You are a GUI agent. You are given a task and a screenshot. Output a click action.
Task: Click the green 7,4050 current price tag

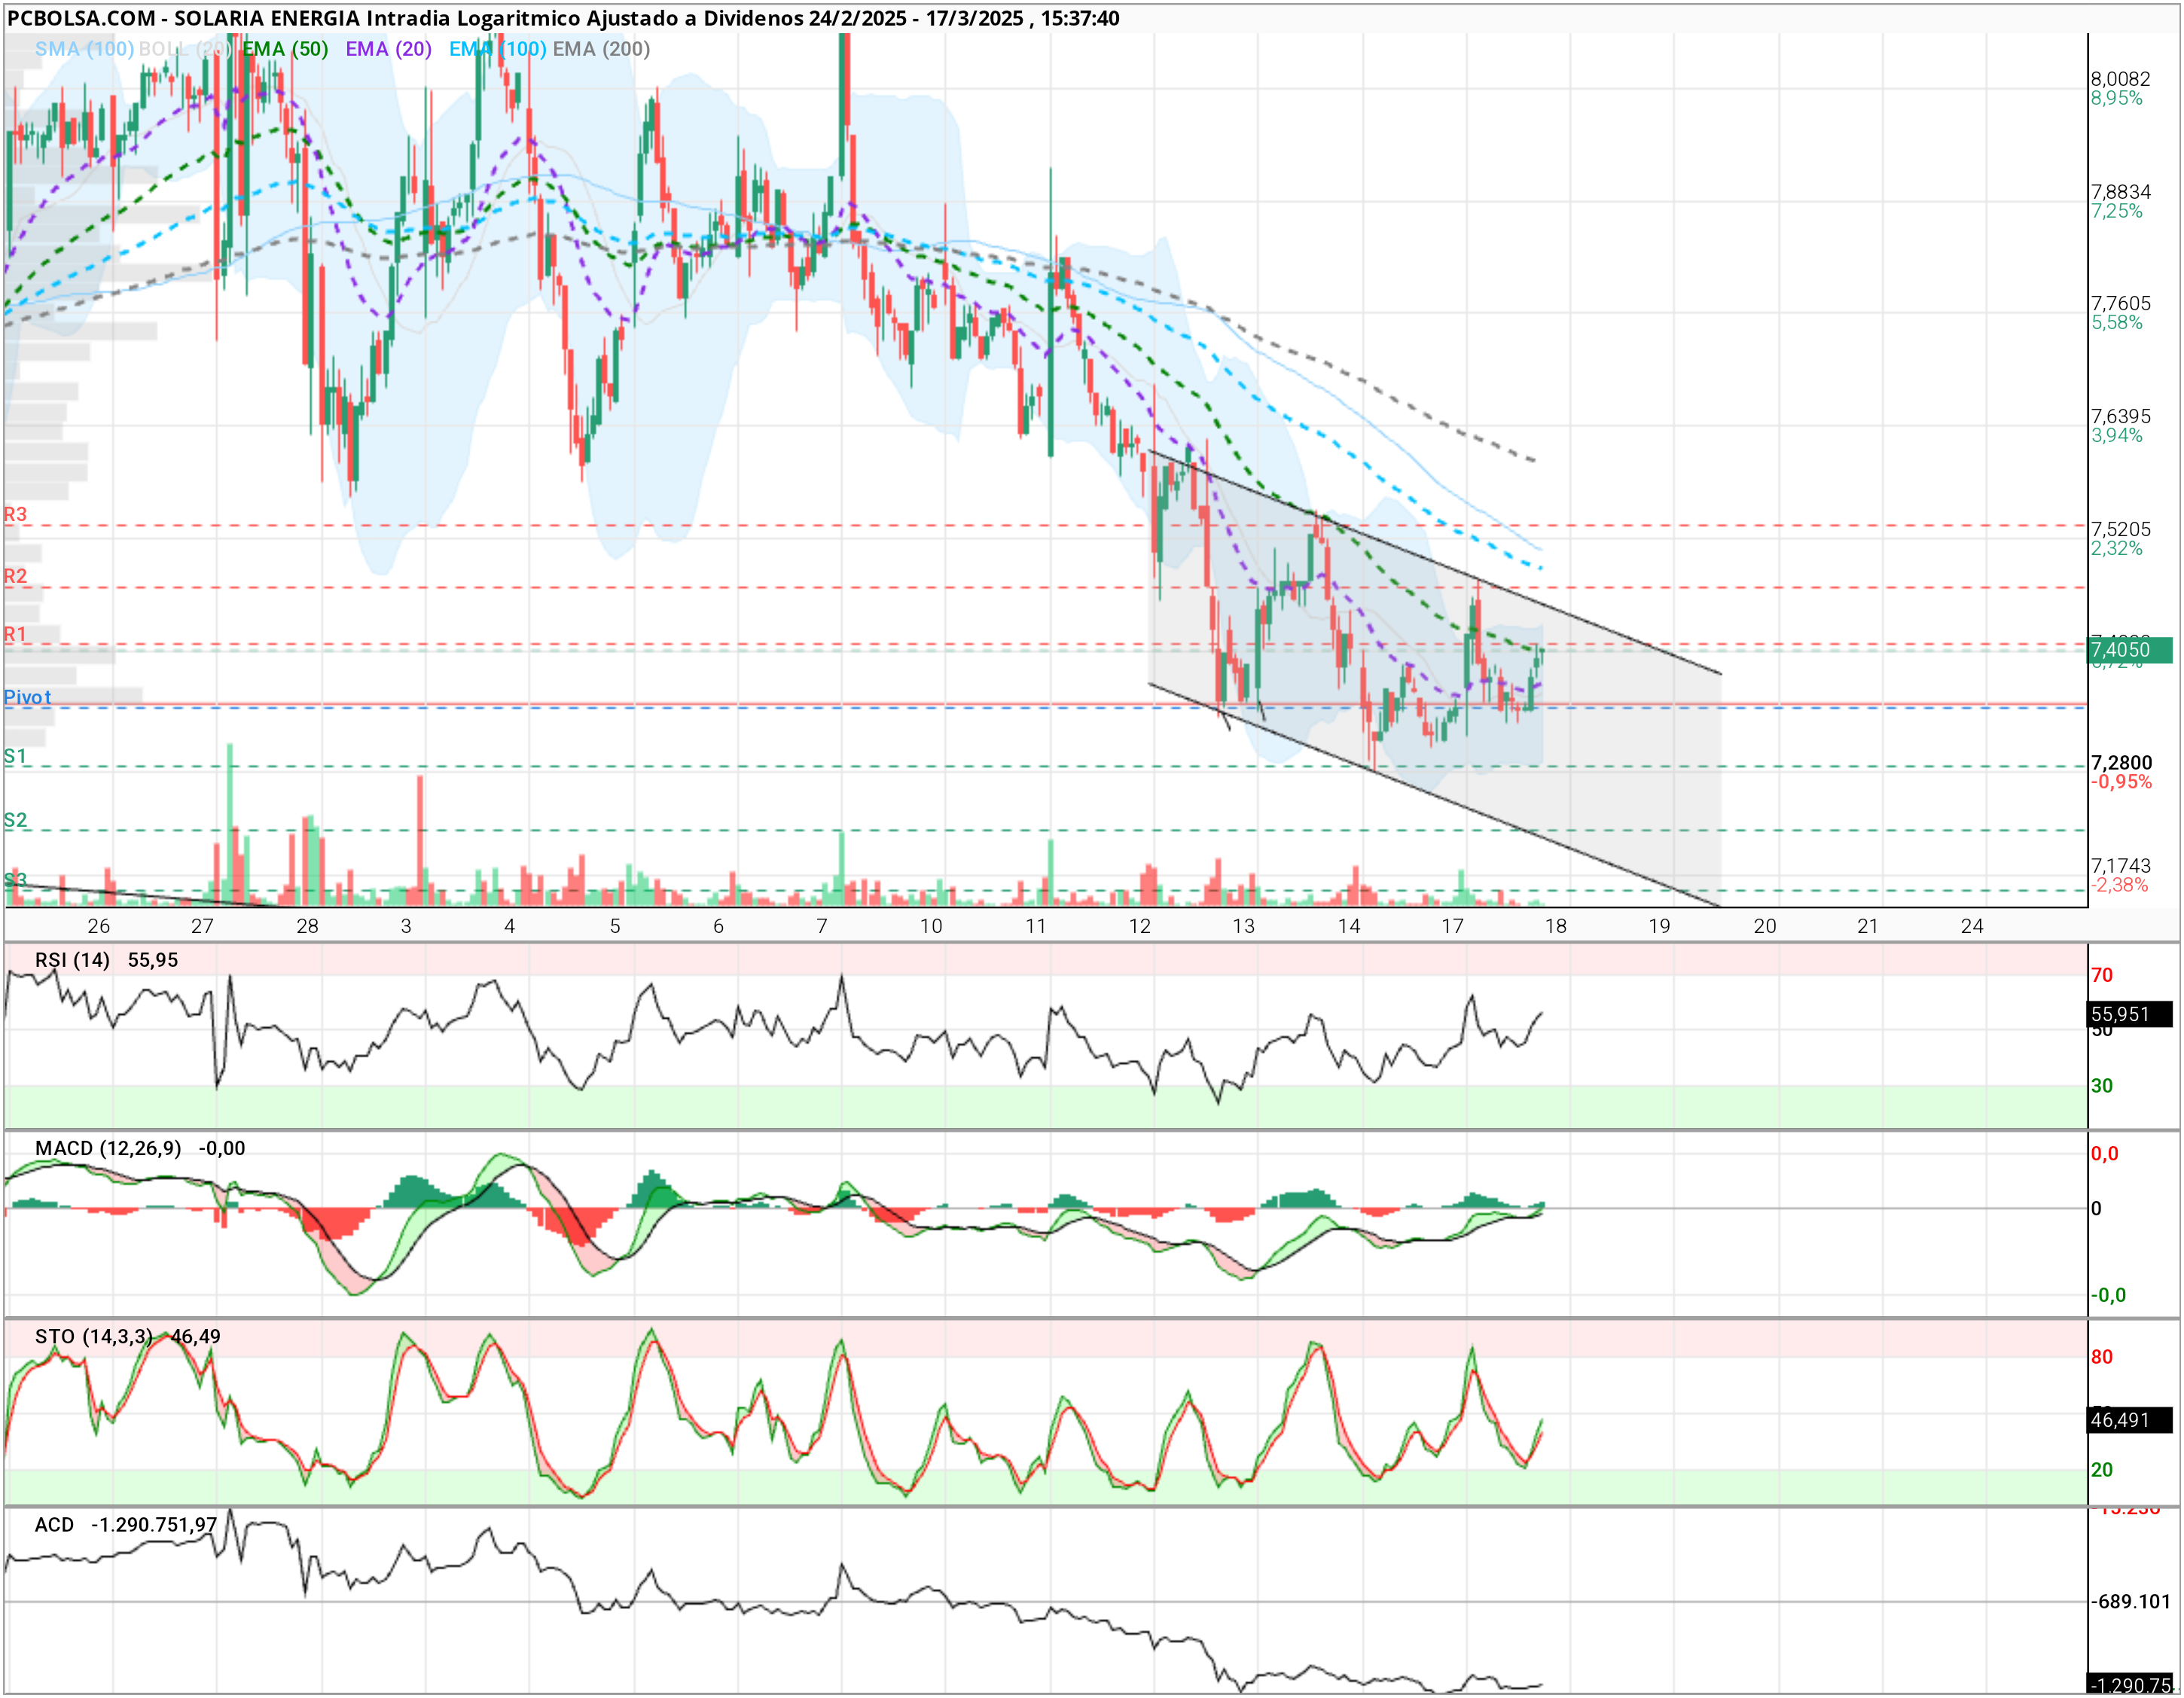click(2129, 650)
